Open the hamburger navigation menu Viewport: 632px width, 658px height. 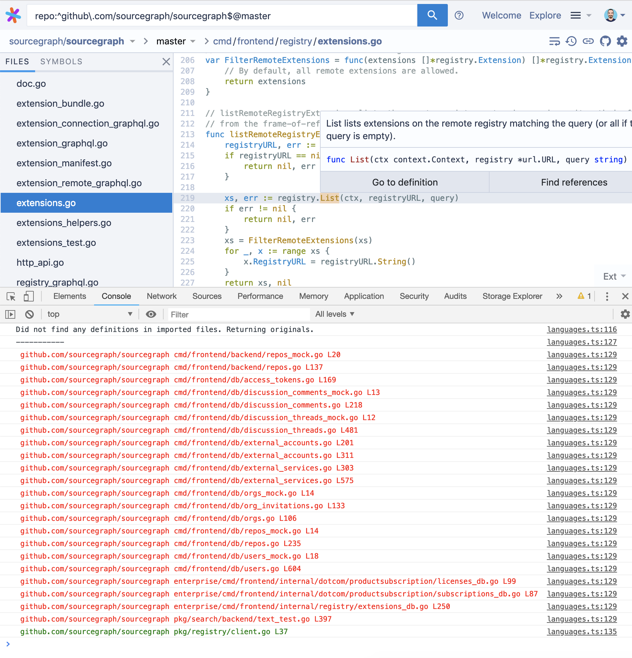pos(576,16)
